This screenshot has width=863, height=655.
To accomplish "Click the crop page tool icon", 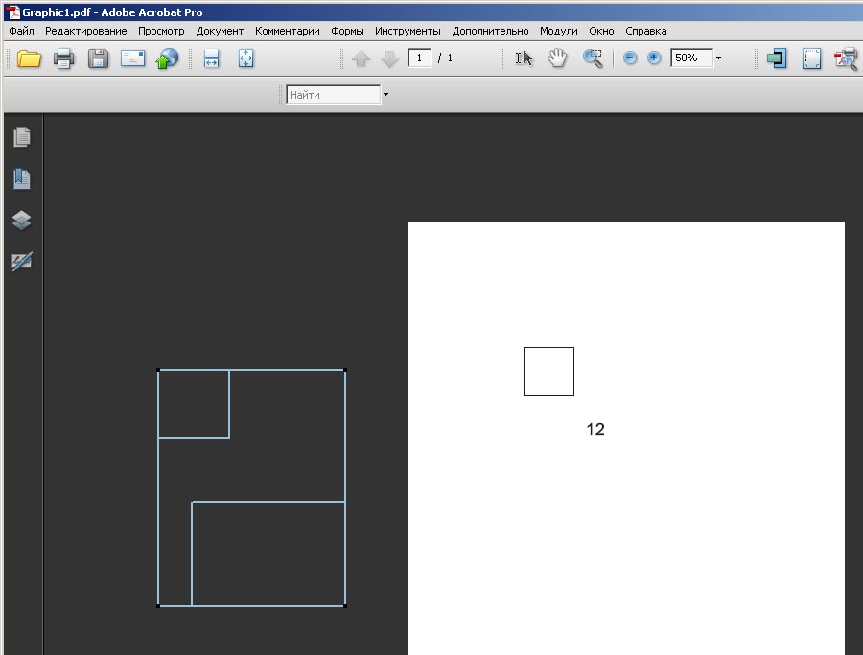I will [811, 58].
